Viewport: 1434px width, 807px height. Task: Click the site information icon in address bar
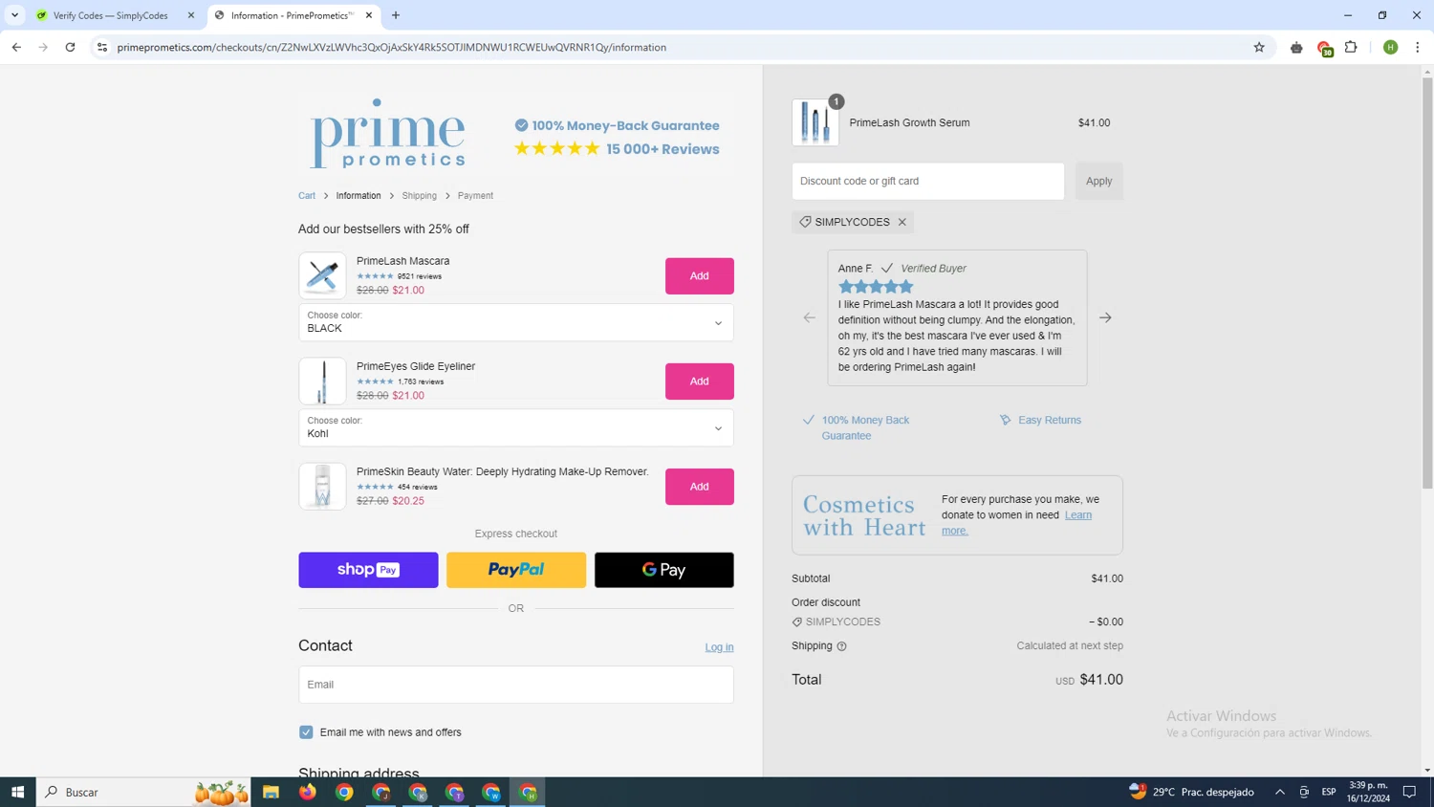[102, 47]
